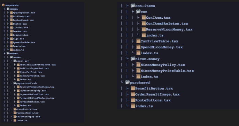Select the AddNiconPayMethod.tsx file name

click(x=34, y=69)
